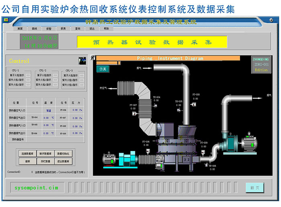Toggle first flame indicator in CPL-1 group
Image resolution: width=281 pixels, height=207 pixels.
(x=28, y=75)
